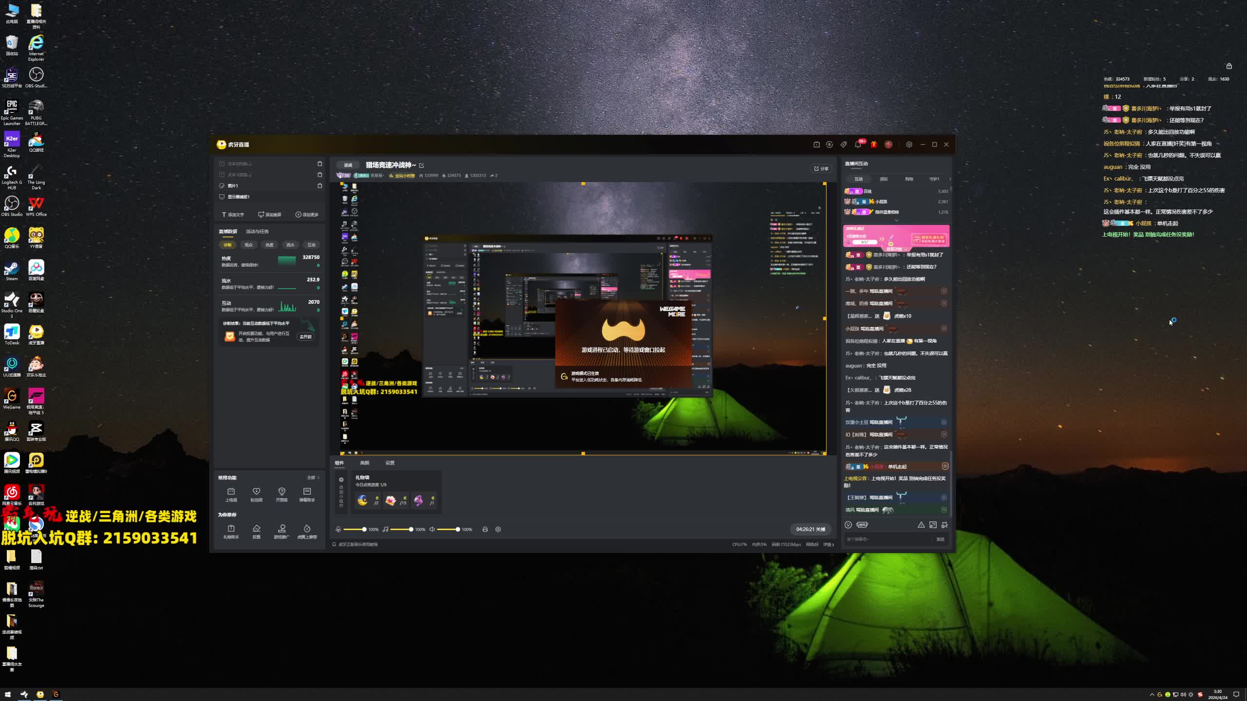
Task: Mute the microphone icon beside the first slider
Action: click(339, 529)
